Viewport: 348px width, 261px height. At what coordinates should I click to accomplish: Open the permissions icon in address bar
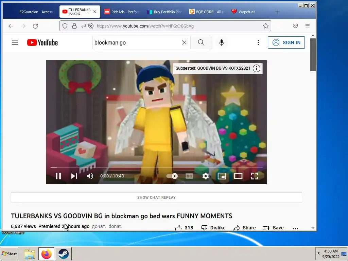(x=84, y=26)
